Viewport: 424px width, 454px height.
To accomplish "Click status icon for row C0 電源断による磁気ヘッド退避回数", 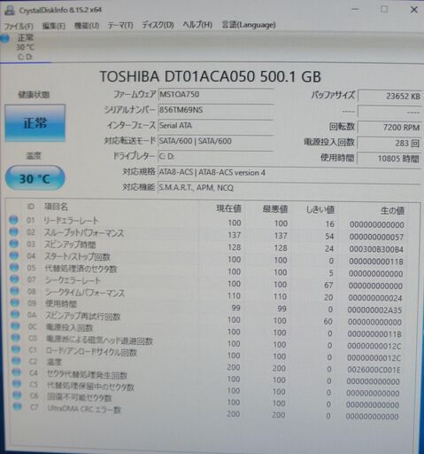I will pos(16,338).
